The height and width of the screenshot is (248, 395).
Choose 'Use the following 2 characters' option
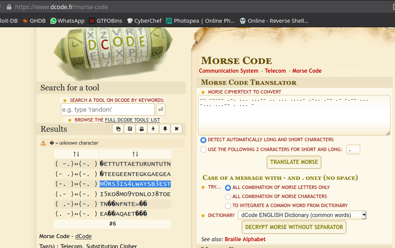pos(203,150)
